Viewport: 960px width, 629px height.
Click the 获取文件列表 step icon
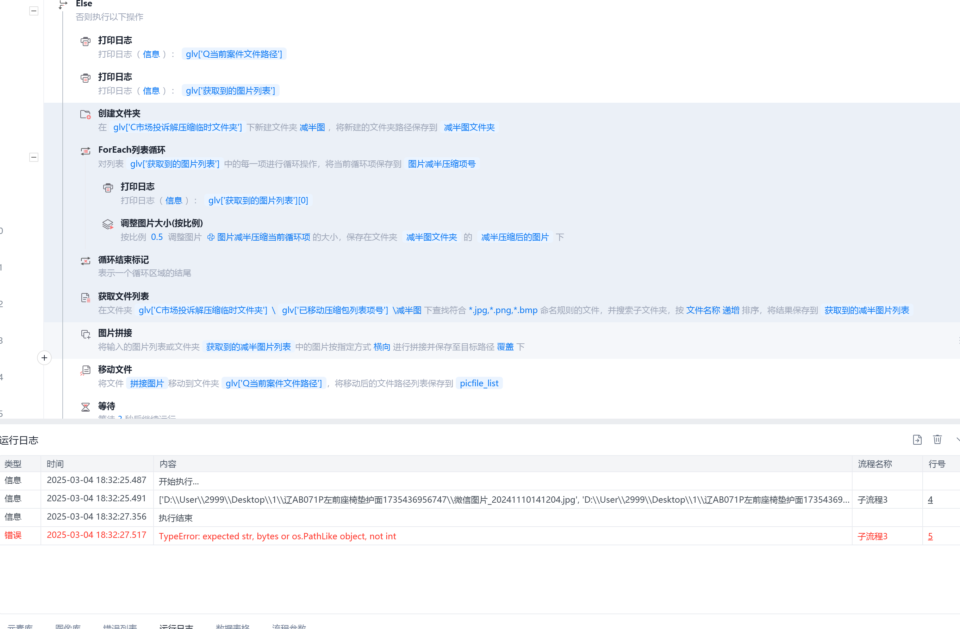tap(85, 298)
